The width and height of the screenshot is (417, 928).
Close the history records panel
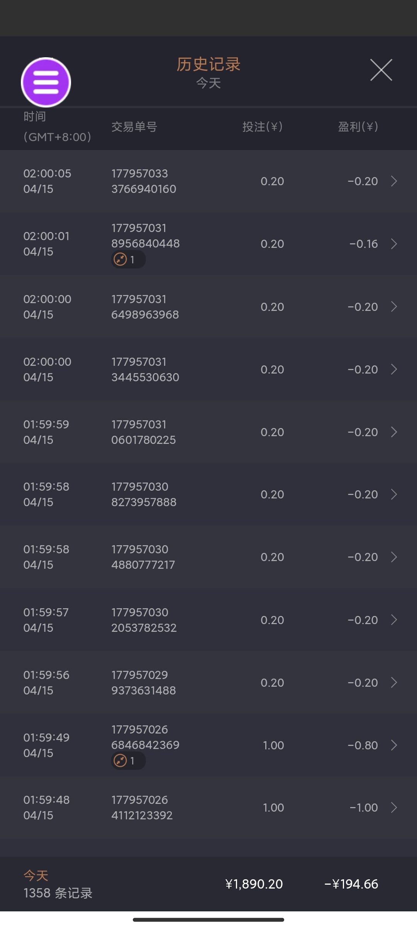381,70
